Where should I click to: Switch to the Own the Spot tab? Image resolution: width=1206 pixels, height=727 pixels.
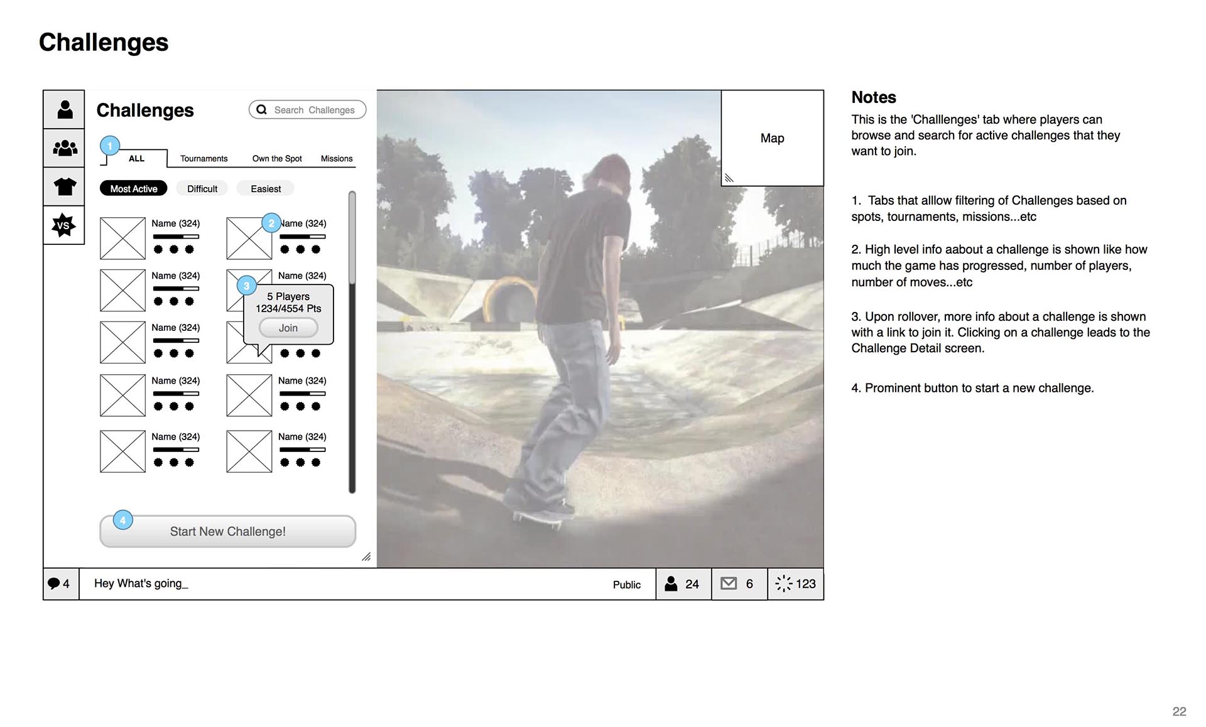277,158
